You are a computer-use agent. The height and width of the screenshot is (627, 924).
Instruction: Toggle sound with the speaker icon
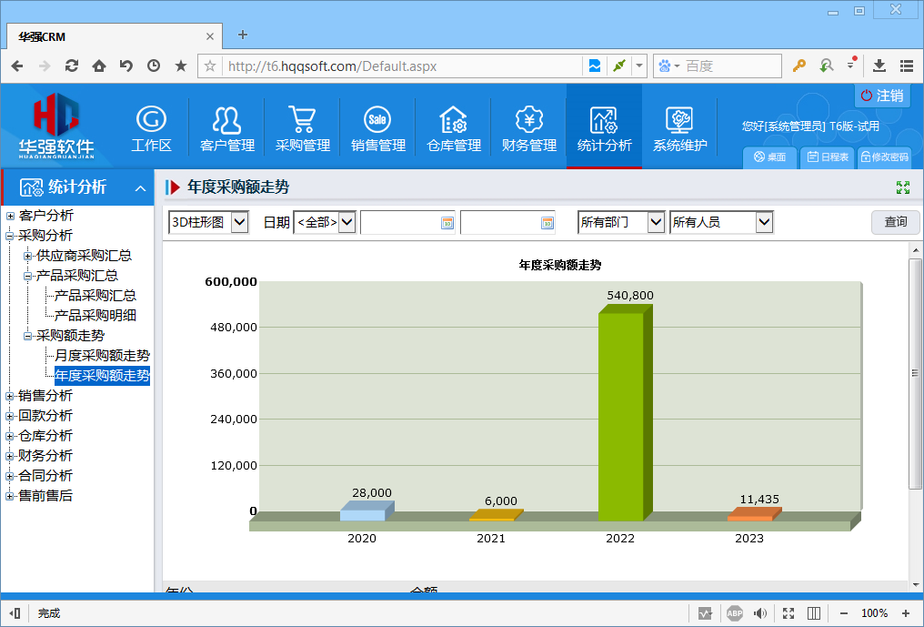761,613
